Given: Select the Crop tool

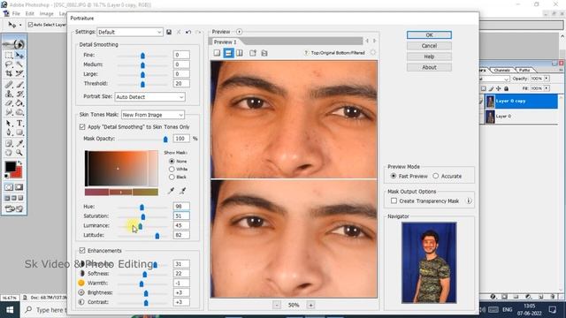Looking at the screenshot, I should pos(9,73).
